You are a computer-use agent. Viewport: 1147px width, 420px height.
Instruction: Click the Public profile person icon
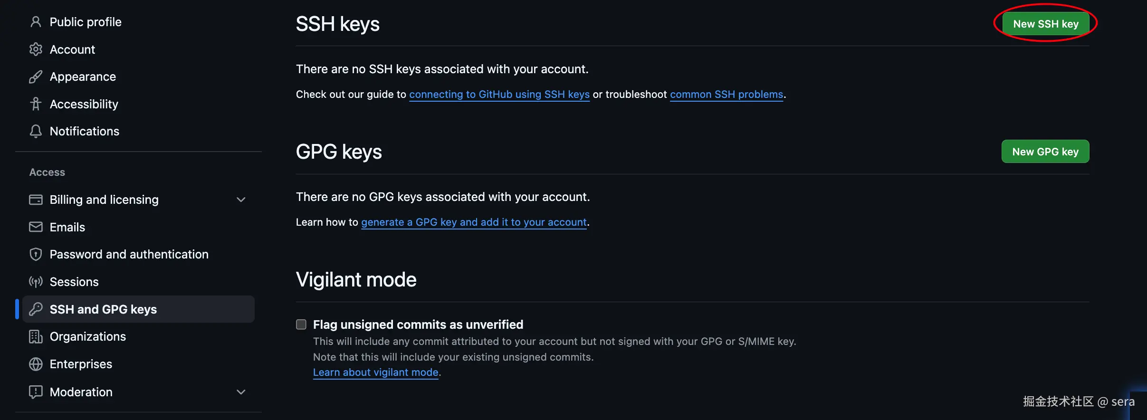pos(36,22)
